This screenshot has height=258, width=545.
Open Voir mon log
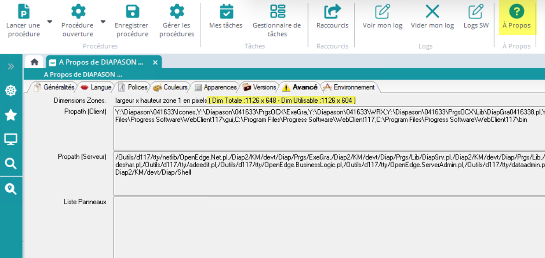coord(382,12)
